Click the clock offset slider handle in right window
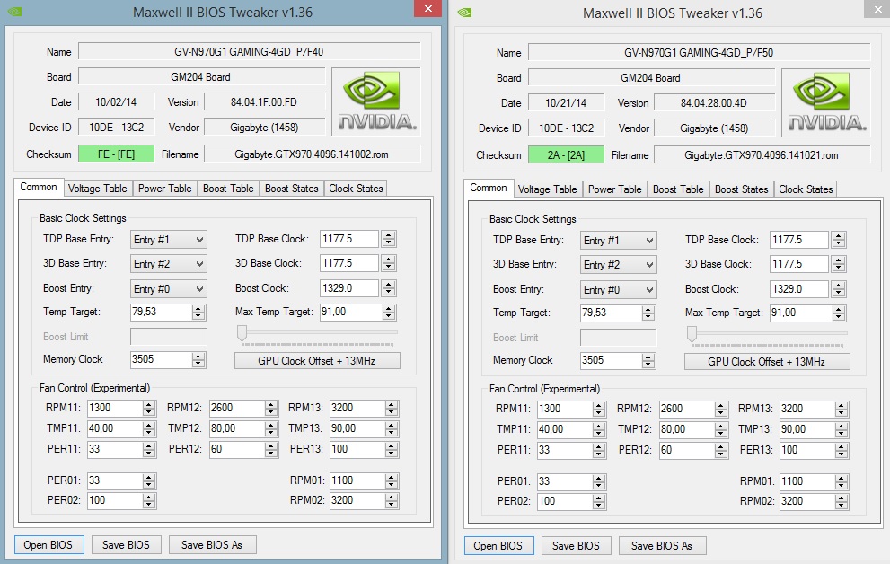Image resolution: width=890 pixels, height=564 pixels. point(692,335)
